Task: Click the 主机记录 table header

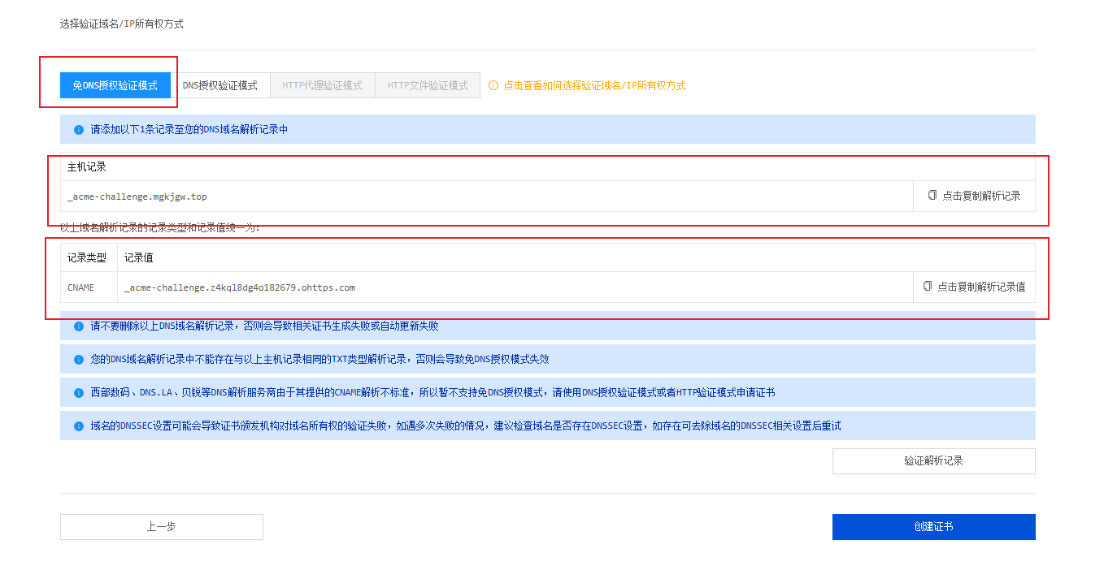Action: (86, 167)
